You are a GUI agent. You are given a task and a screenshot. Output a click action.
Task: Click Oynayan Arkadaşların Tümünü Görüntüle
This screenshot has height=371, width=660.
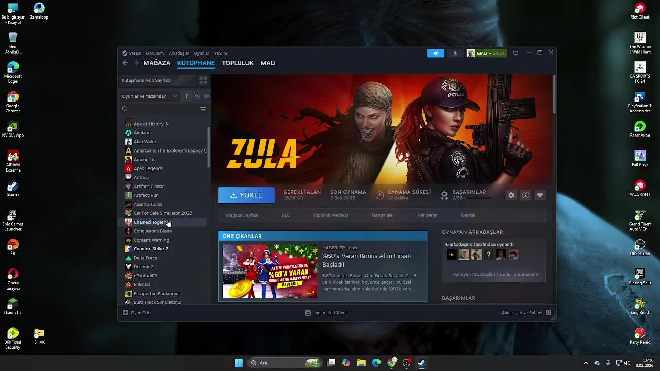(495, 274)
